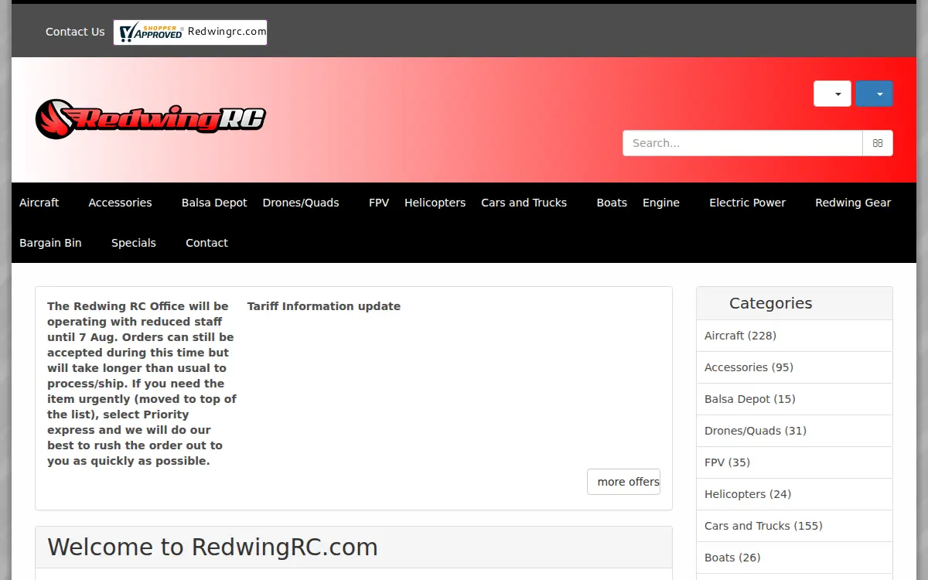Screen dimensions: 928x580
Task: Select Accessories (95) category in sidebar
Action: coord(794,367)
